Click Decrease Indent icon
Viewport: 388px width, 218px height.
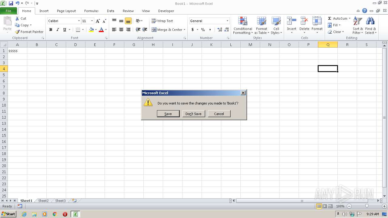coord(138,30)
